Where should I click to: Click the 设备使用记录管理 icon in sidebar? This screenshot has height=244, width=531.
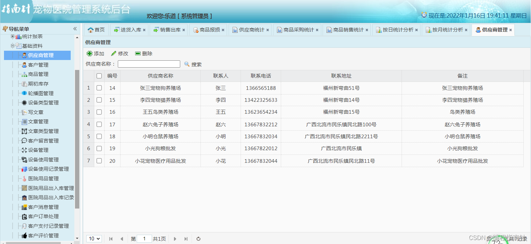(x=24, y=169)
